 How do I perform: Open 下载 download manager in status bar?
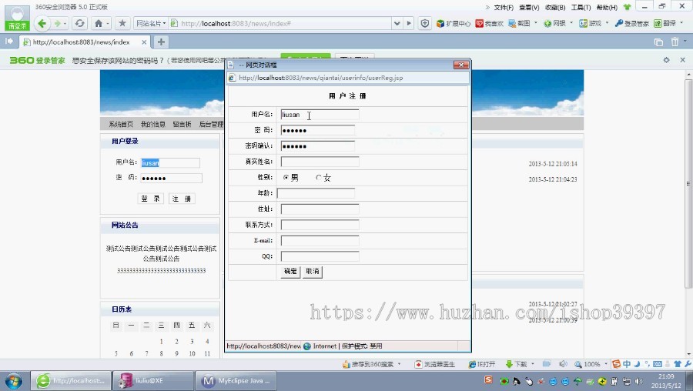click(516, 364)
